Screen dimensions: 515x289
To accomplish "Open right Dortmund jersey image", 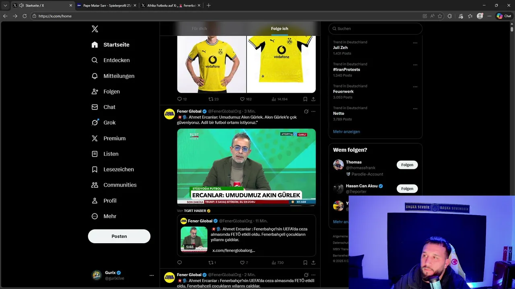I will (281, 64).
